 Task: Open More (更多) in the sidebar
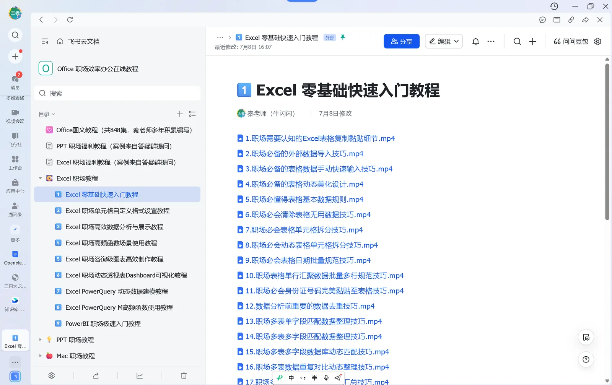click(15, 234)
